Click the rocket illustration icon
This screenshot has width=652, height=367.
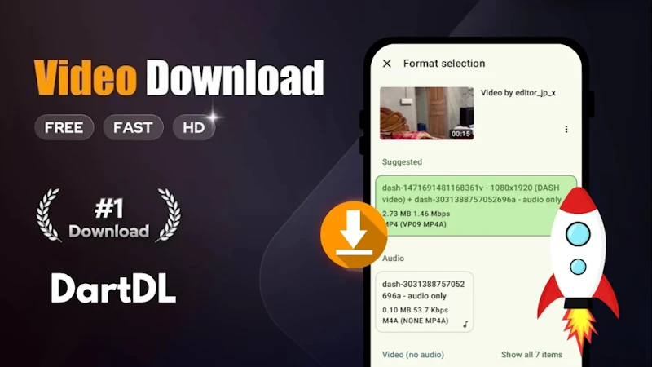pyautogui.click(x=578, y=270)
